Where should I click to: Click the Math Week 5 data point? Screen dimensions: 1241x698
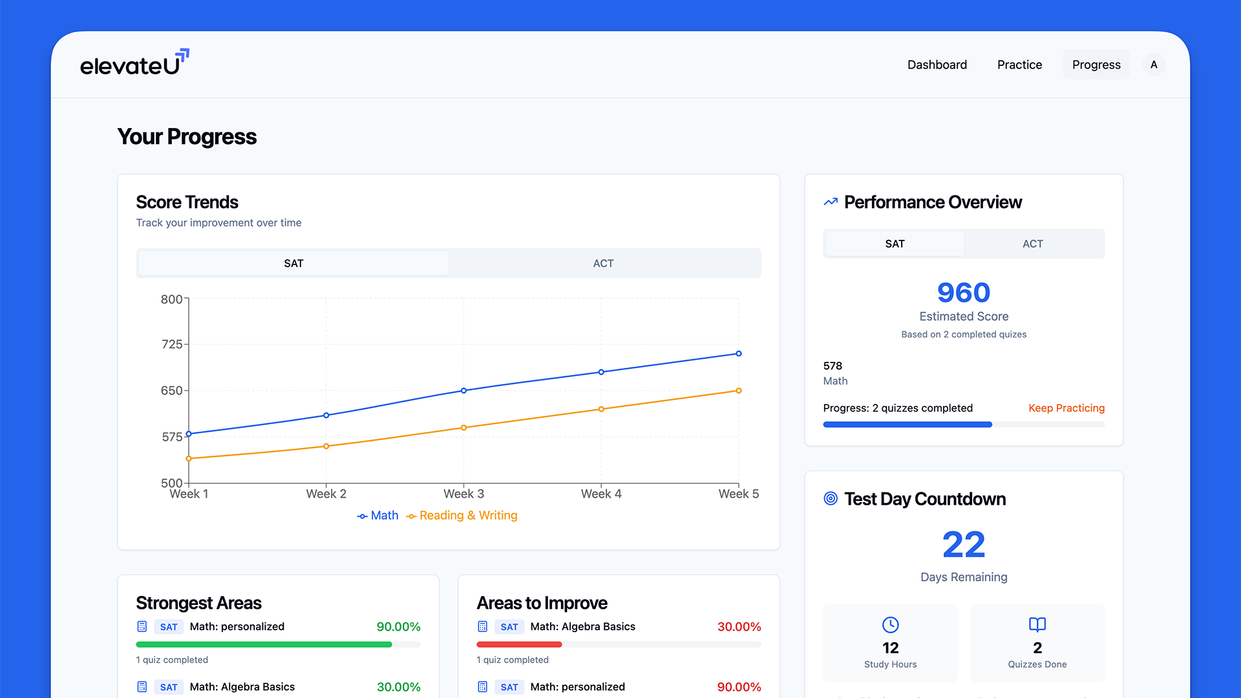tap(738, 354)
